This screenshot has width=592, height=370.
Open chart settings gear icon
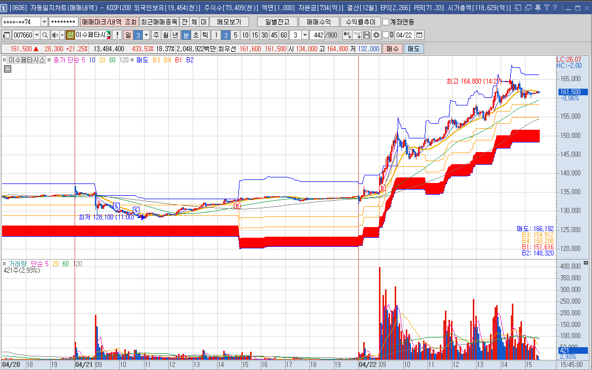[x=376, y=35]
